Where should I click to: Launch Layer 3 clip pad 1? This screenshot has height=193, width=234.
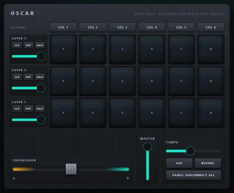[63, 49]
